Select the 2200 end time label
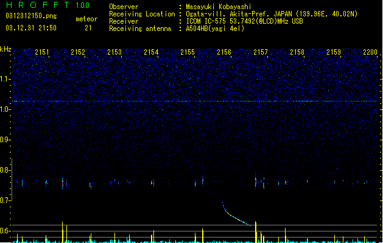 click(x=370, y=52)
